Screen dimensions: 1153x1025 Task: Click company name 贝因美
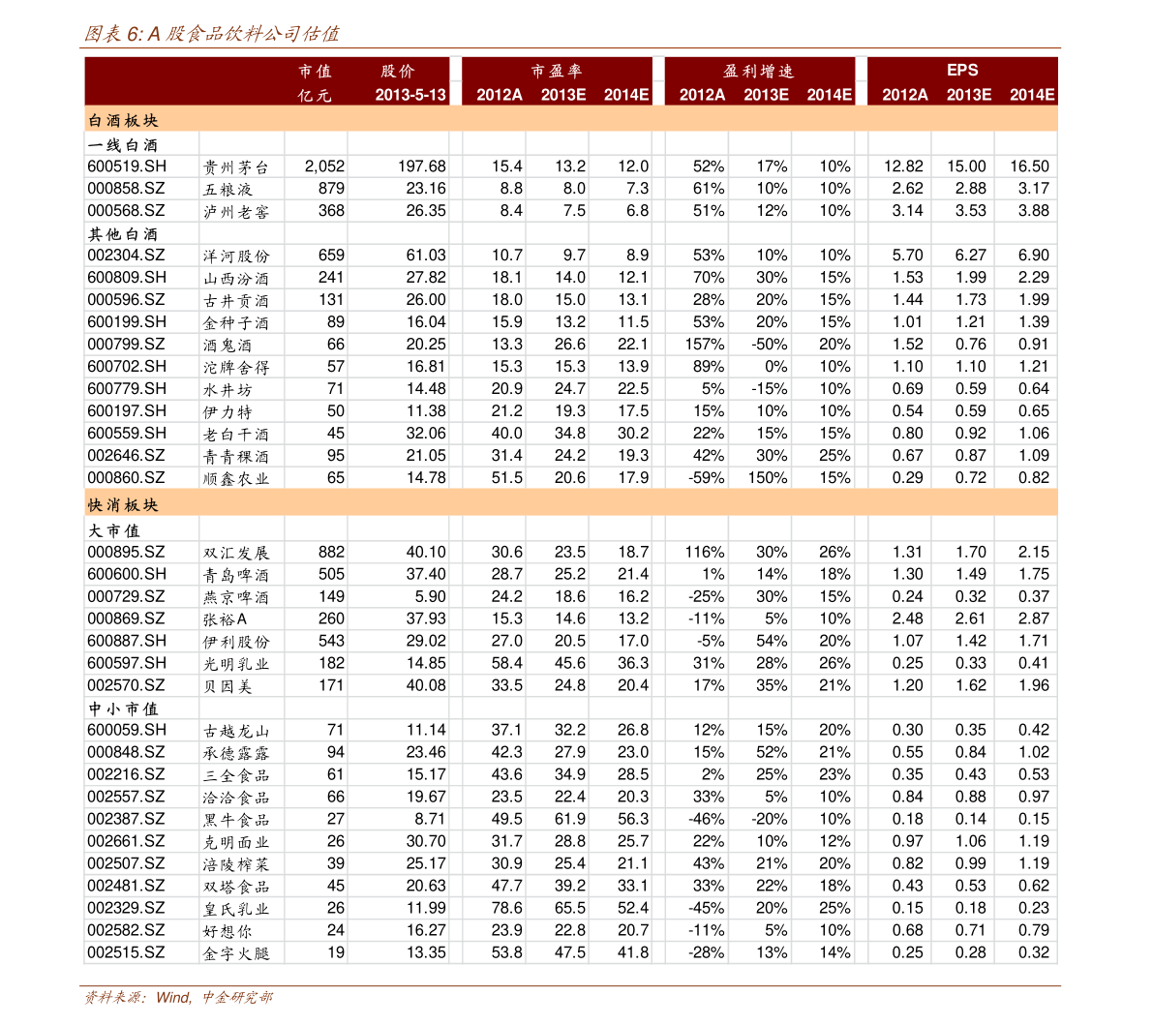[228, 686]
